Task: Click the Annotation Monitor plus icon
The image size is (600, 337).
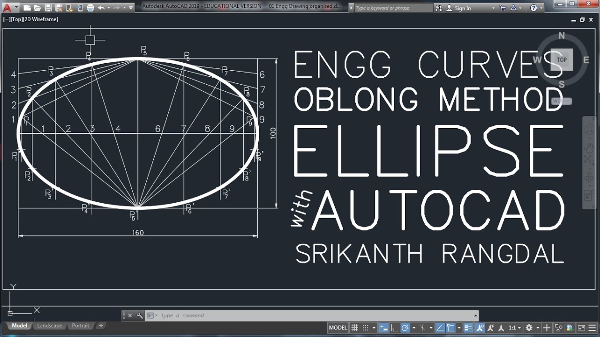Action: [547, 328]
